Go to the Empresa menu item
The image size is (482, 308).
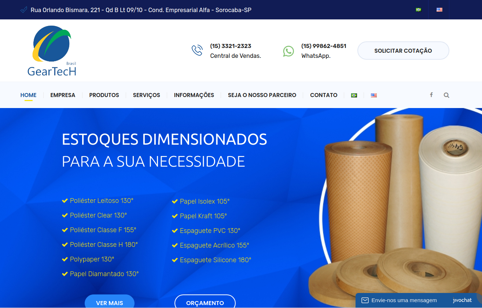(x=63, y=95)
